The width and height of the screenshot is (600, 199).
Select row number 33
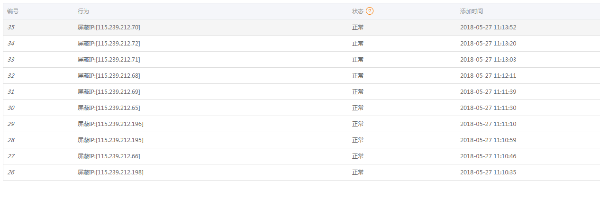tap(11, 60)
